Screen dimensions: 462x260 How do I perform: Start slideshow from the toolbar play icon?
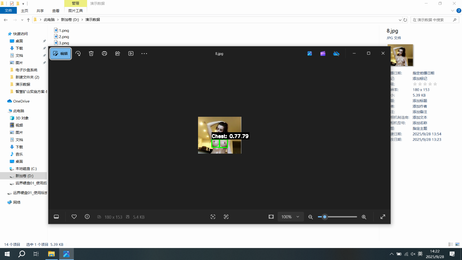[x=131, y=54]
